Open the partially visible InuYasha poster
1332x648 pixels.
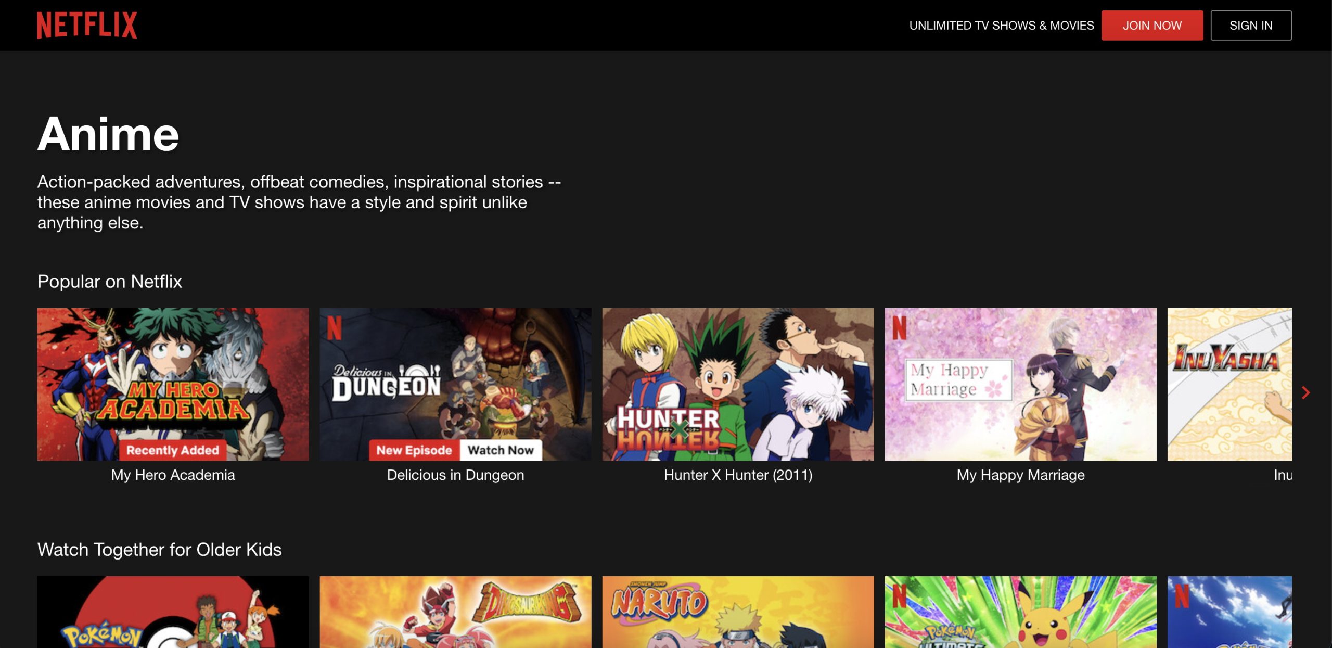click(1229, 384)
